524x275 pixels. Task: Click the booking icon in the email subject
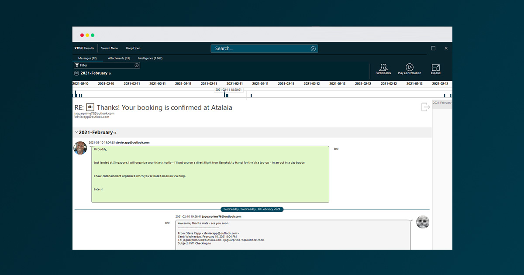90,107
